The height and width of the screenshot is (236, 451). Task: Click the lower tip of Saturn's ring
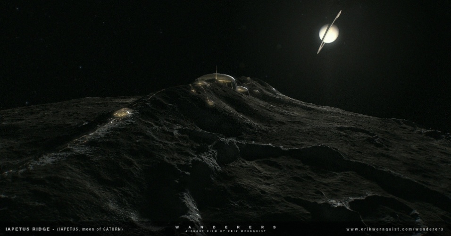click(319, 52)
